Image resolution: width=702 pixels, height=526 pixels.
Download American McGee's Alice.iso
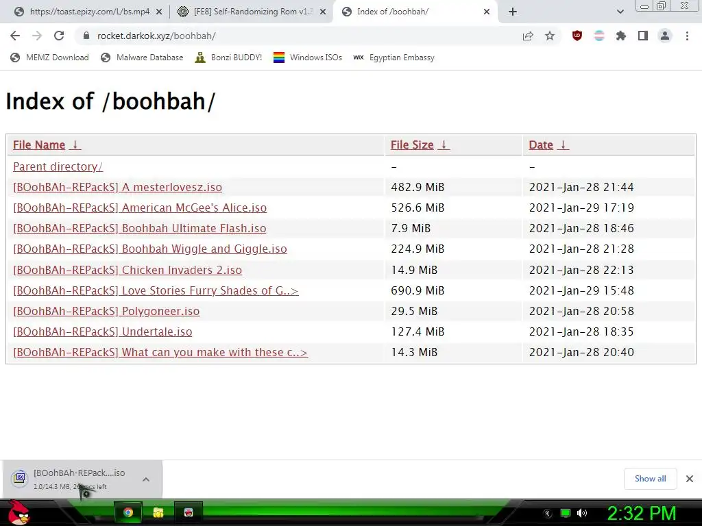coord(140,208)
